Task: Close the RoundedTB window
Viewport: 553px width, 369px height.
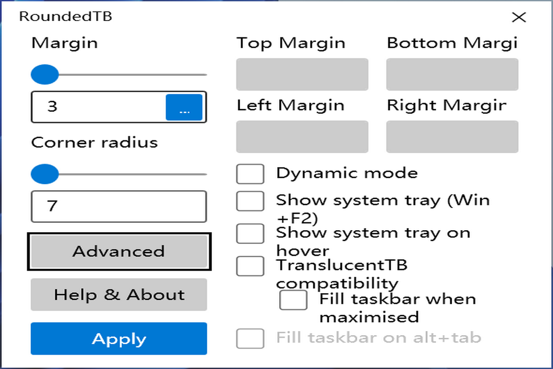Action: (x=519, y=17)
